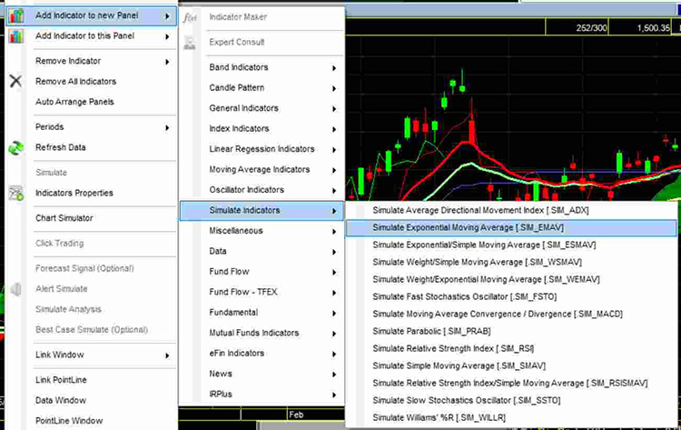The width and height of the screenshot is (681, 430).
Task: Click the Add Indicator to new Panel icon
Action: [x=15, y=15]
